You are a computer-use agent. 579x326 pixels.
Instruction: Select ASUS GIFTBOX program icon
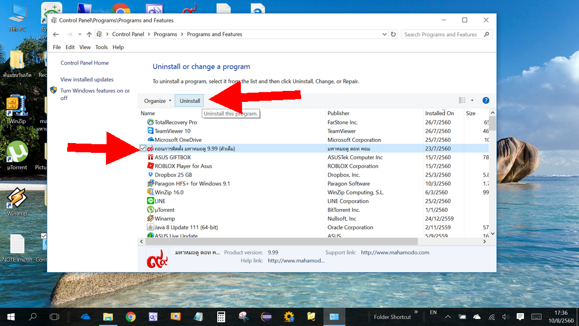pos(151,157)
